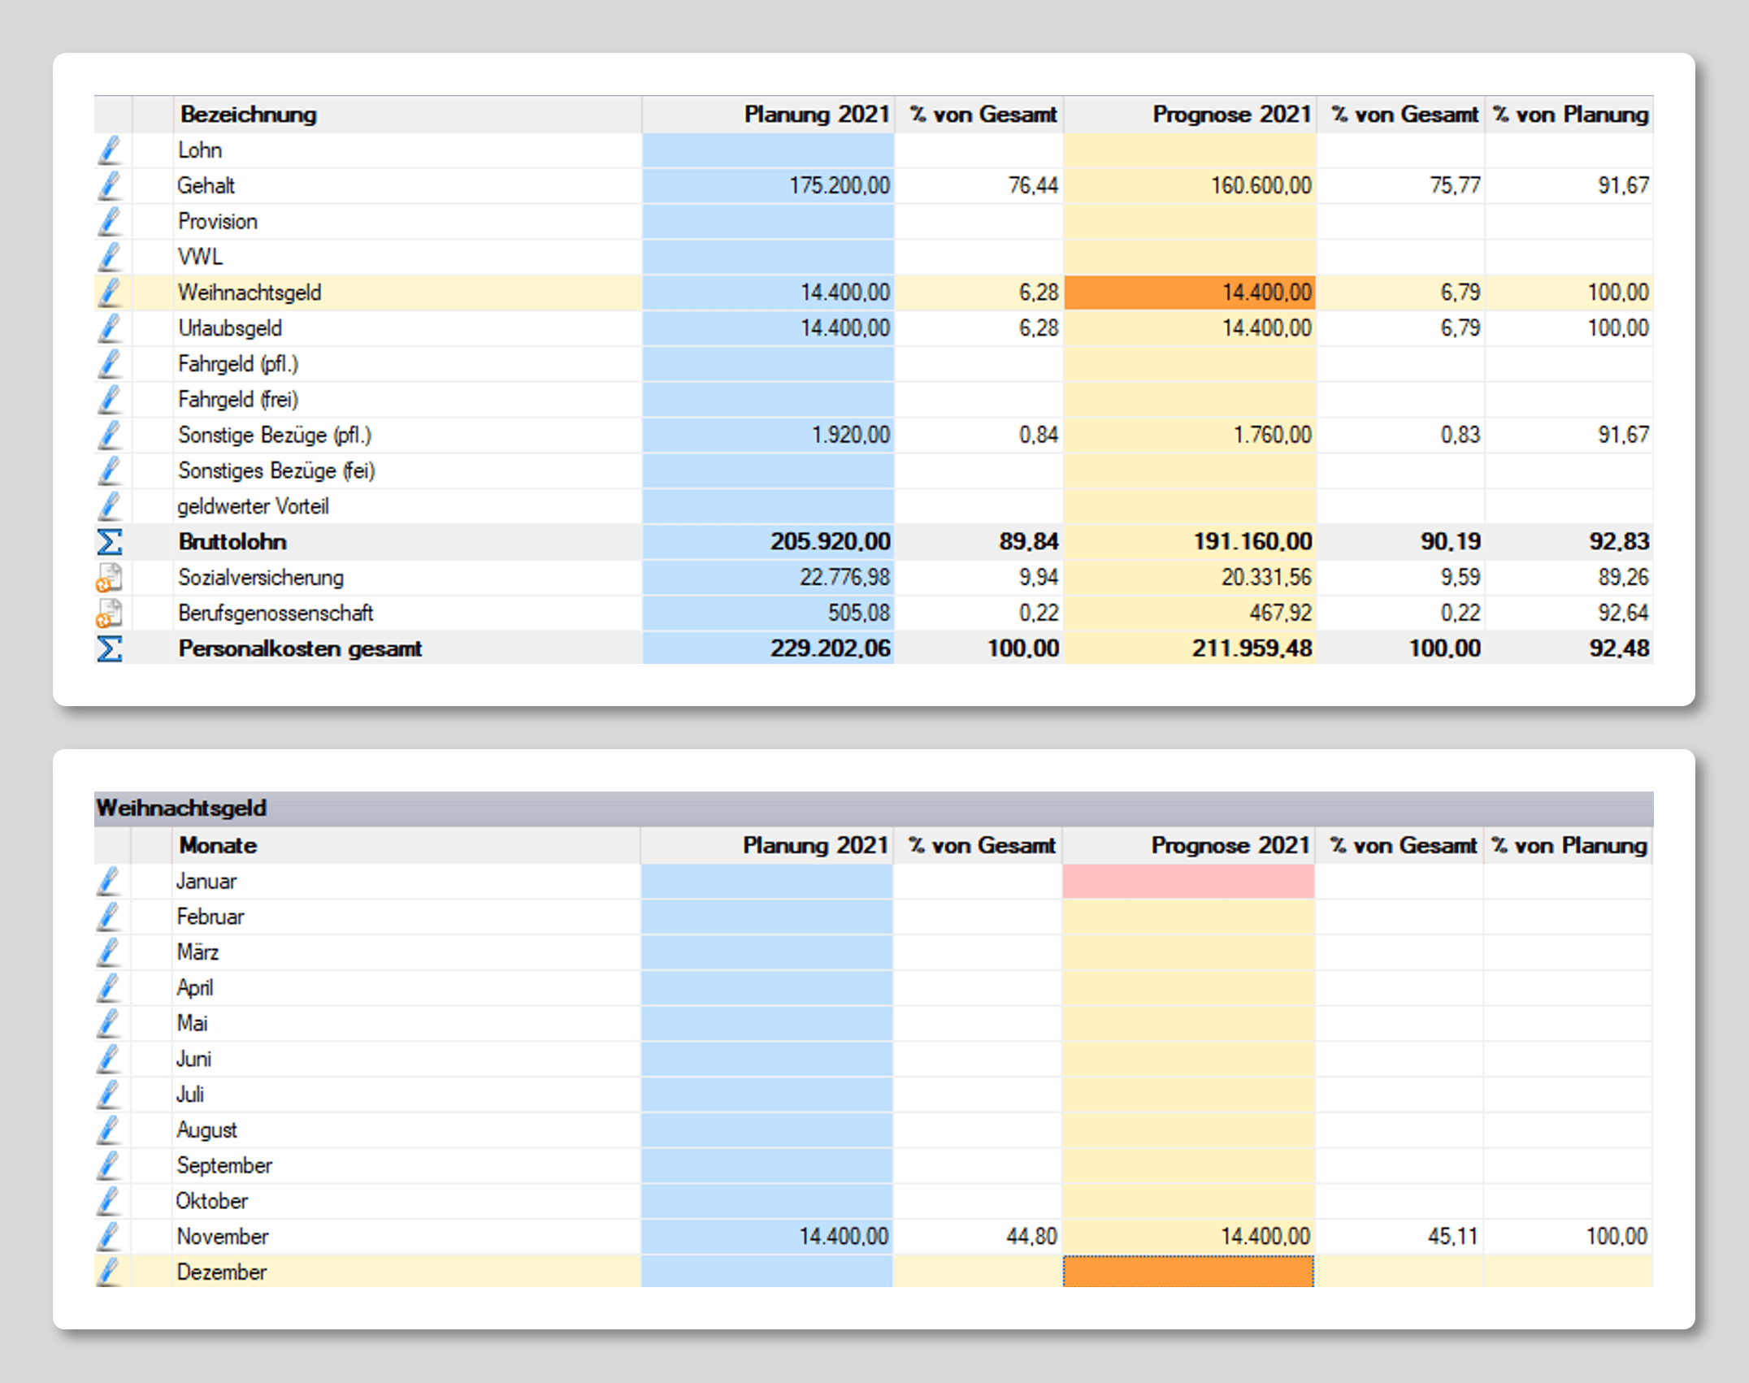This screenshot has height=1383, width=1749.
Task: Click the document icon beside Sozialversicherung
Action: (110, 578)
